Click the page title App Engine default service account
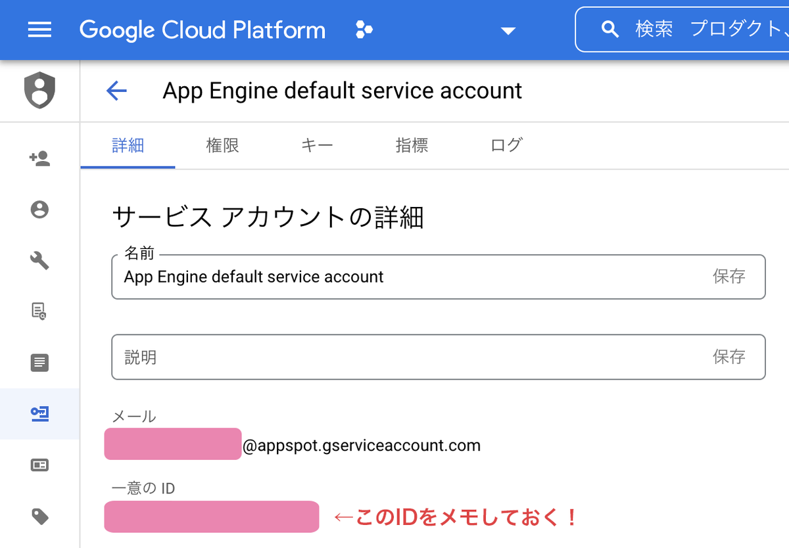 point(342,91)
